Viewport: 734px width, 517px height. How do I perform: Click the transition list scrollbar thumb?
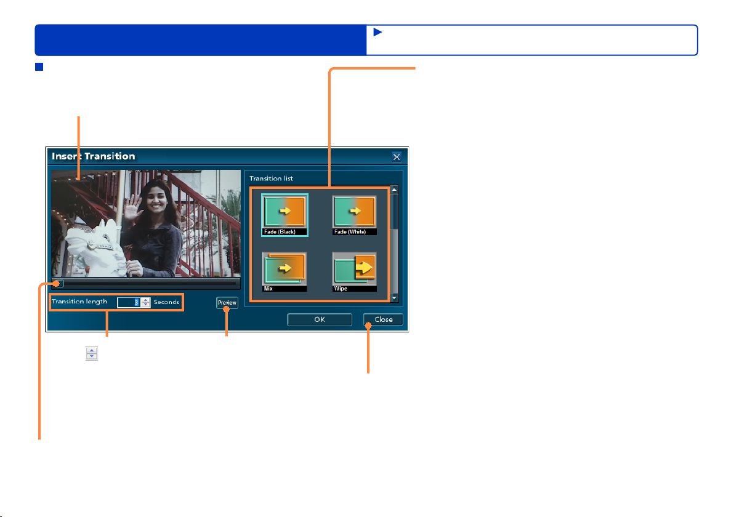(394, 212)
